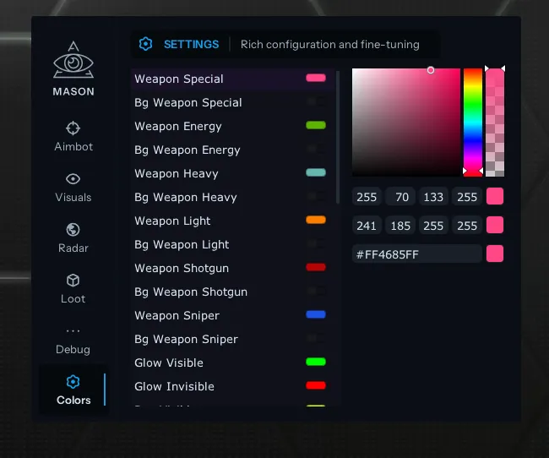Screen dimensions: 549x458
Task: Select the Weapon Sniper blue swatch
Action: (316, 314)
